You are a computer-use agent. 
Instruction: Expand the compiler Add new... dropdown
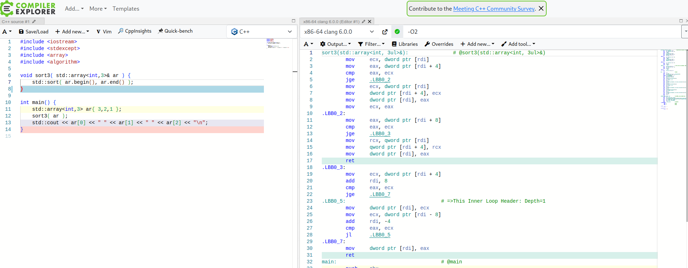pyautogui.click(x=477, y=44)
